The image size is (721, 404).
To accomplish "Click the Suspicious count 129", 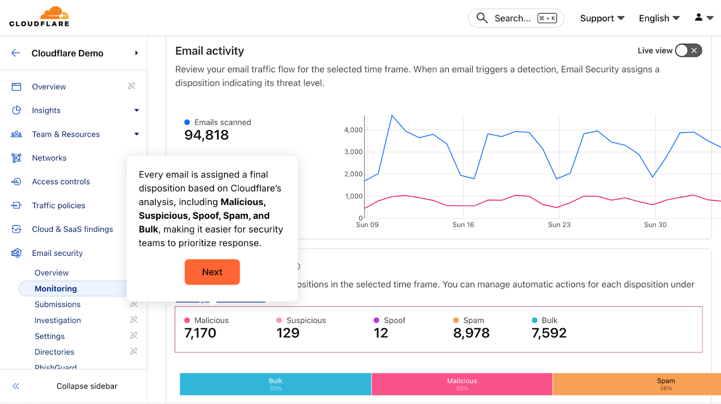I will [x=288, y=333].
